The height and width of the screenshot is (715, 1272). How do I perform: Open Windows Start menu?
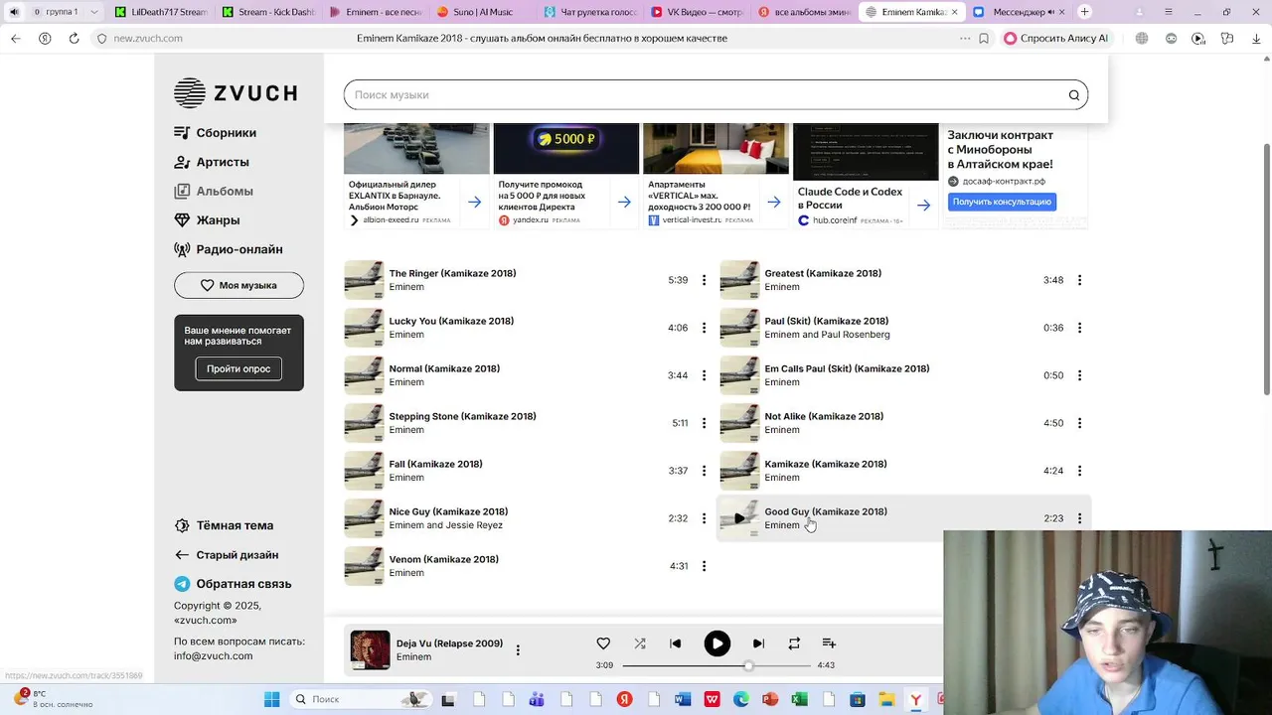click(271, 699)
